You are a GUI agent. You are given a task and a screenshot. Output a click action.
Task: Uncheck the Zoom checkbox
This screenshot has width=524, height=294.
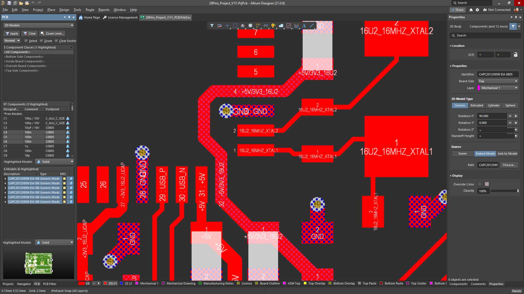tap(41, 41)
